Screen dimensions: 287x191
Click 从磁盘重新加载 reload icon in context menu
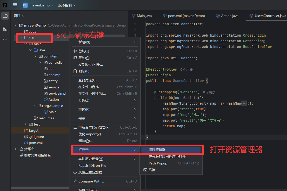tap(75, 173)
